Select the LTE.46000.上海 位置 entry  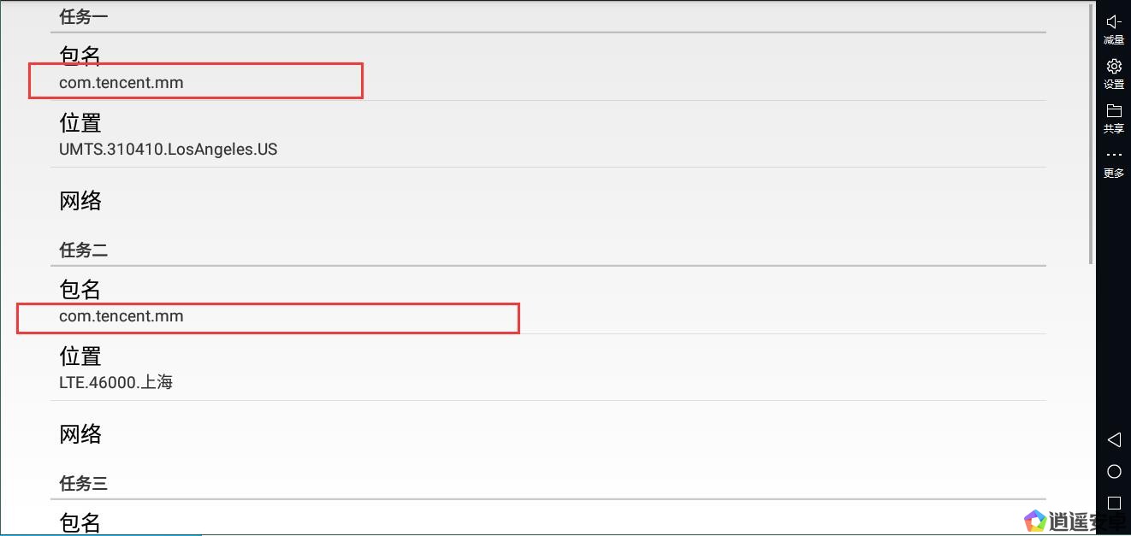548,368
